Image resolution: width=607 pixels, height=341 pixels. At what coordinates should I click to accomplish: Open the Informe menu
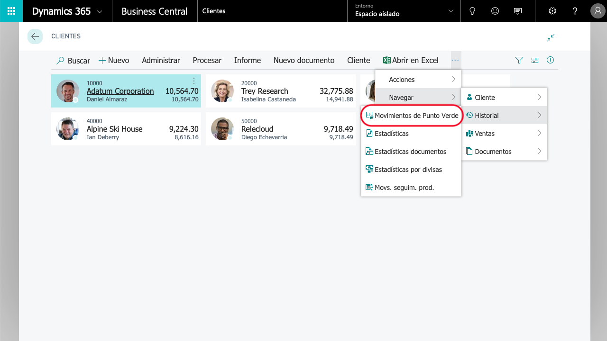coord(248,60)
